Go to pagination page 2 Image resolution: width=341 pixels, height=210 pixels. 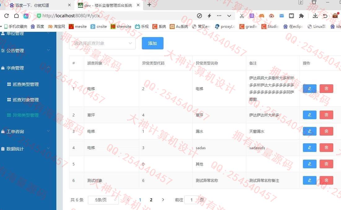(151, 200)
